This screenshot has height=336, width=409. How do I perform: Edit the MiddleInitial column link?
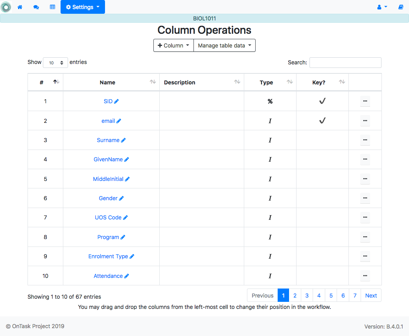point(111,179)
